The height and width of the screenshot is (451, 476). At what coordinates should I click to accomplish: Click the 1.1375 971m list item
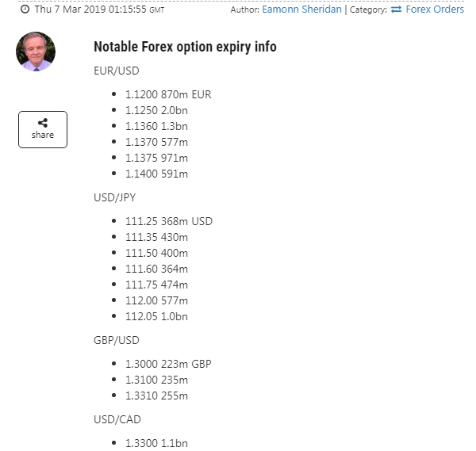pos(156,158)
